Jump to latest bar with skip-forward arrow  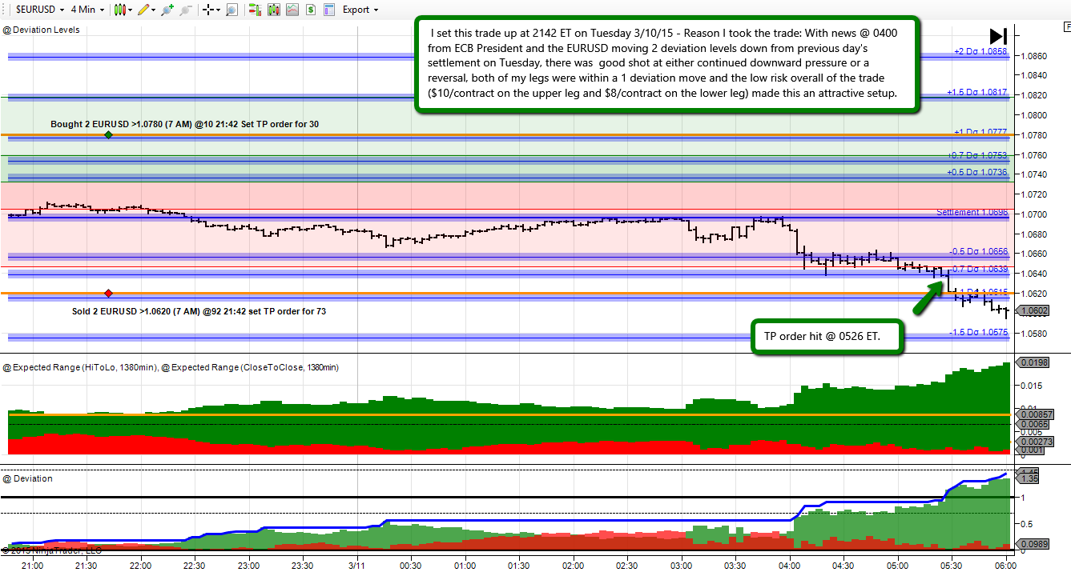(x=997, y=36)
